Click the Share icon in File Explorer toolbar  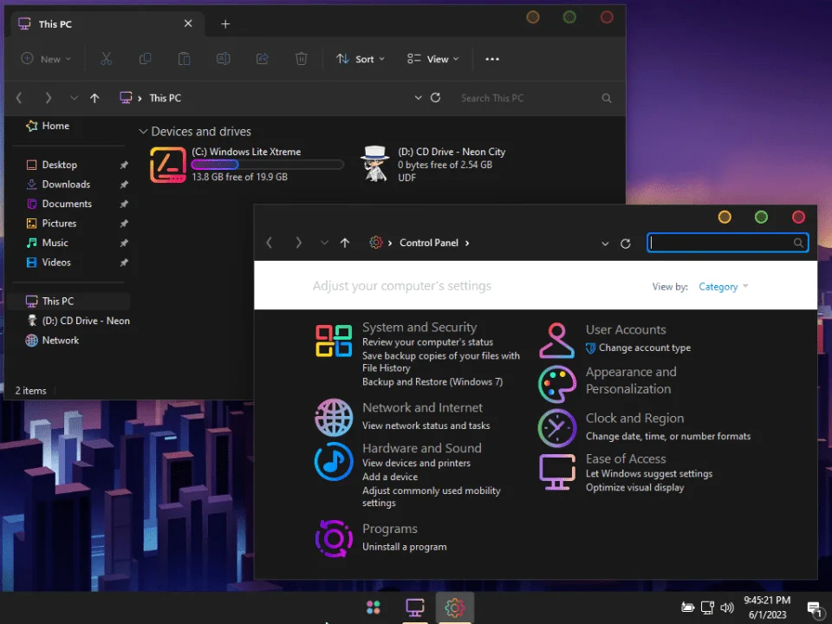tap(262, 59)
